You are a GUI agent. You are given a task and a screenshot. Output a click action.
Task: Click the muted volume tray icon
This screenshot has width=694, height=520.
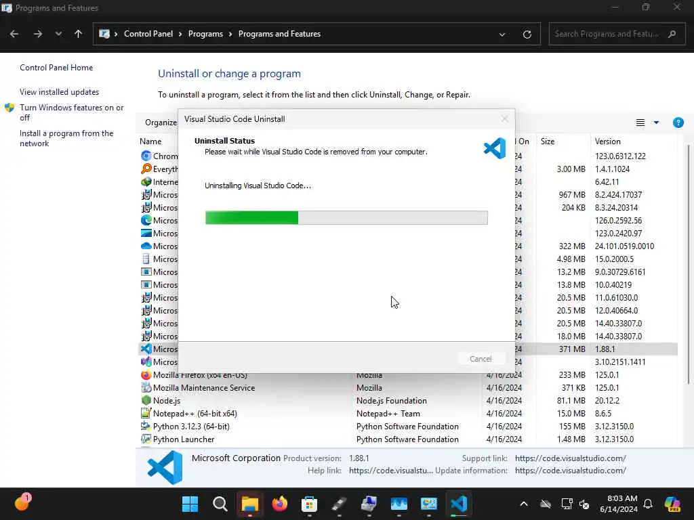[x=584, y=504]
